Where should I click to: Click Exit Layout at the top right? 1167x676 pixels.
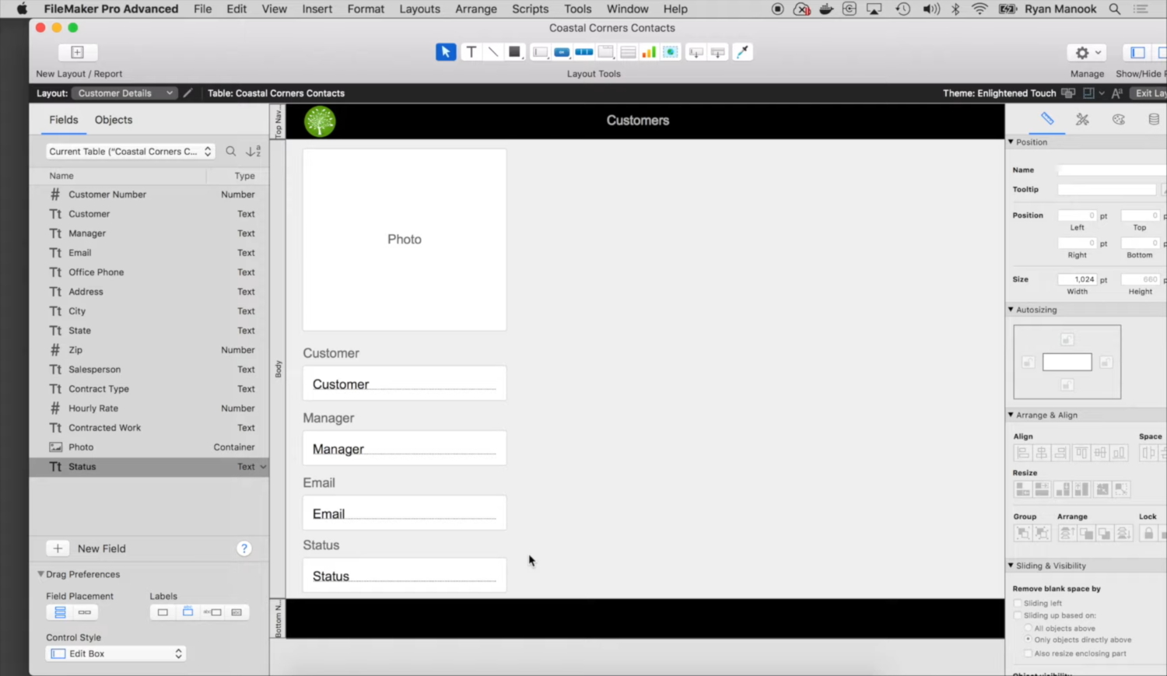coord(1151,93)
